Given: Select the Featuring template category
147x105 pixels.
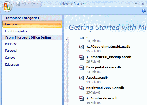Looking at the screenshot, I should tap(32, 24).
